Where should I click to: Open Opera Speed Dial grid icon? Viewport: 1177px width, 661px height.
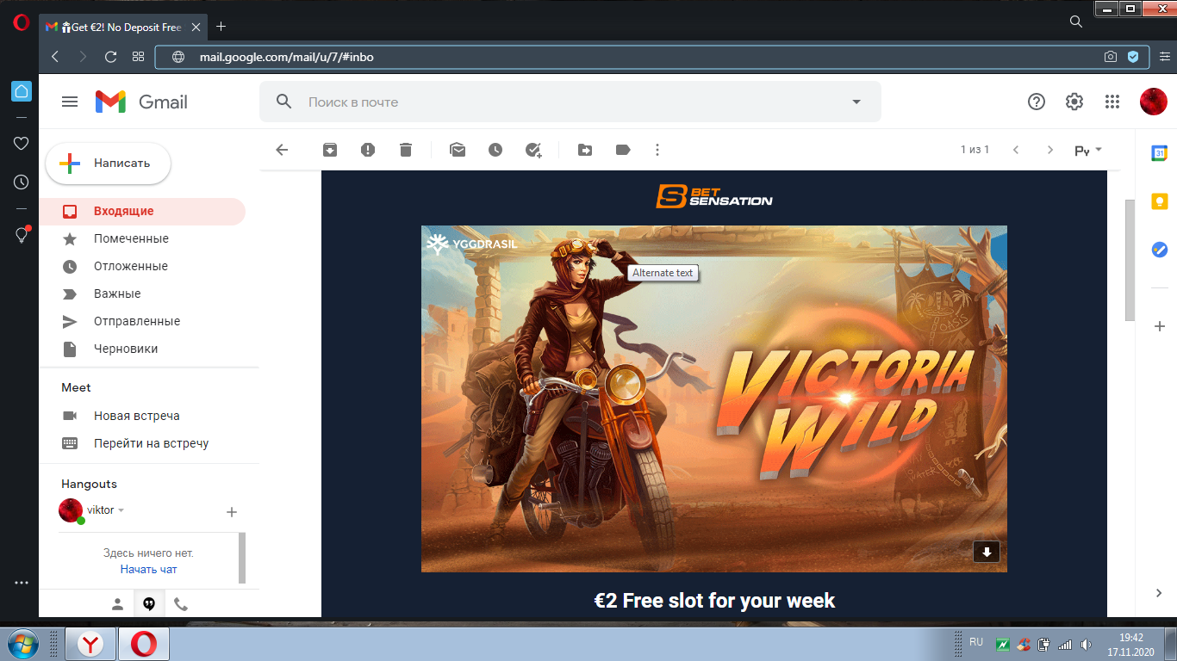point(138,57)
